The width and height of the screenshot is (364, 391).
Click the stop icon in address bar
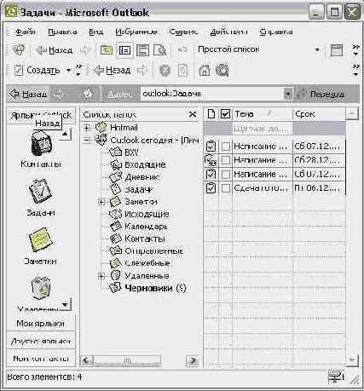click(x=88, y=94)
